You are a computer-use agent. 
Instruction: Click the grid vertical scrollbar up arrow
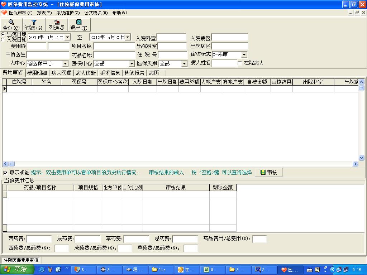pyautogui.click(x=361, y=82)
